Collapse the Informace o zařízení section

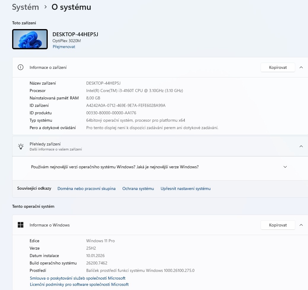[301, 67]
